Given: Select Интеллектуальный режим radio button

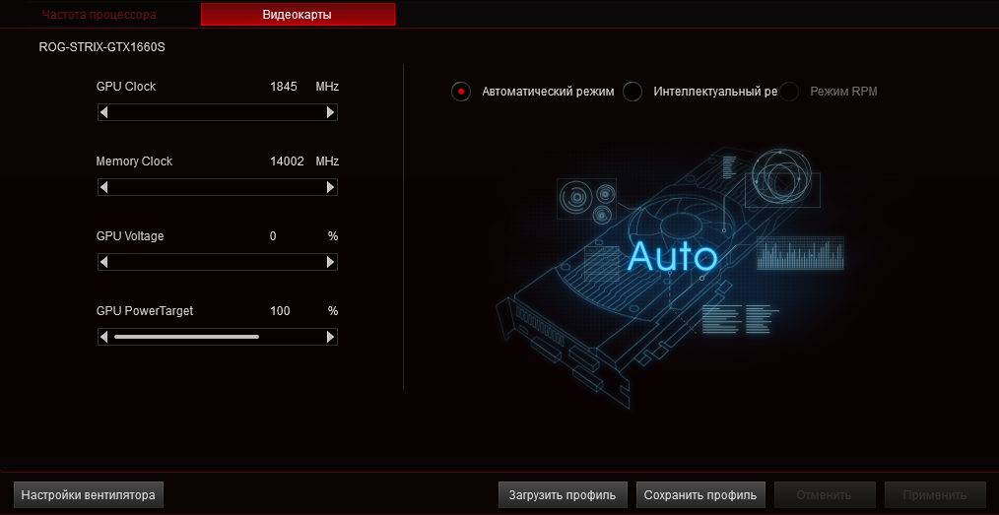Looking at the screenshot, I should click(x=633, y=92).
